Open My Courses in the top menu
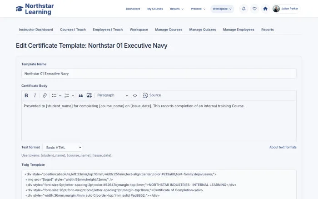This screenshot has height=199, width=318. point(155,9)
